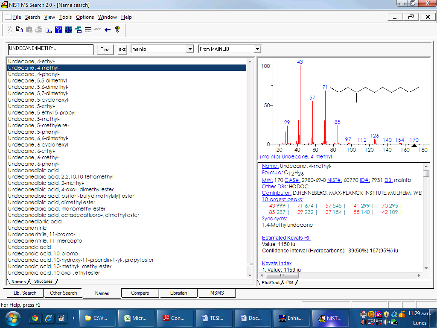Select "Undecanenitrile" in the list
The width and height of the screenshot is (437, 328).
[x=126, y=228]
